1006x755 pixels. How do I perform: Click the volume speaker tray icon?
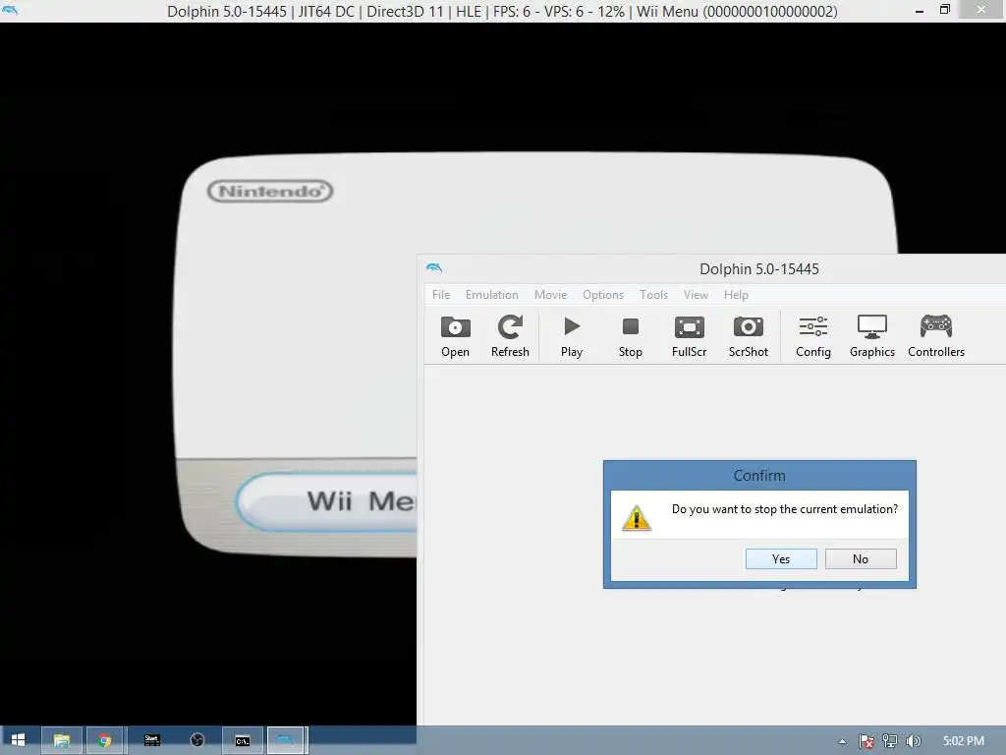pos(913,741)
